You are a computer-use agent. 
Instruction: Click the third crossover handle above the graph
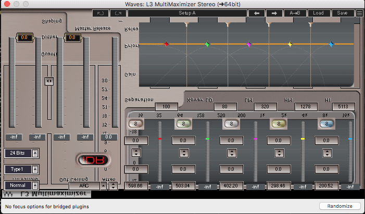(269, 24)
